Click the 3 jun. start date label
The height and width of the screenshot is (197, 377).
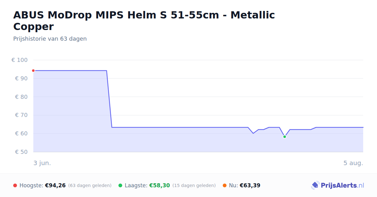[x=42, y=163]
